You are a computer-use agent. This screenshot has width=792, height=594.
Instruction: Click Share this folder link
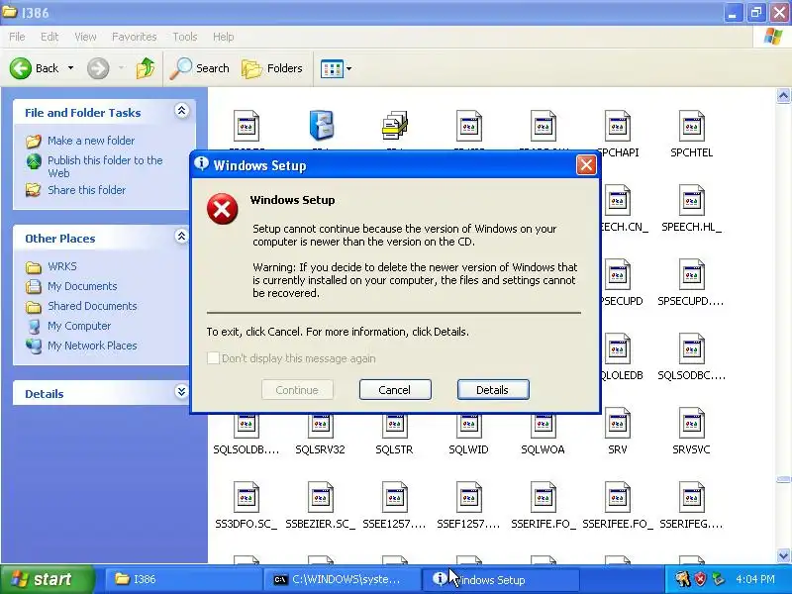(86, 190)
